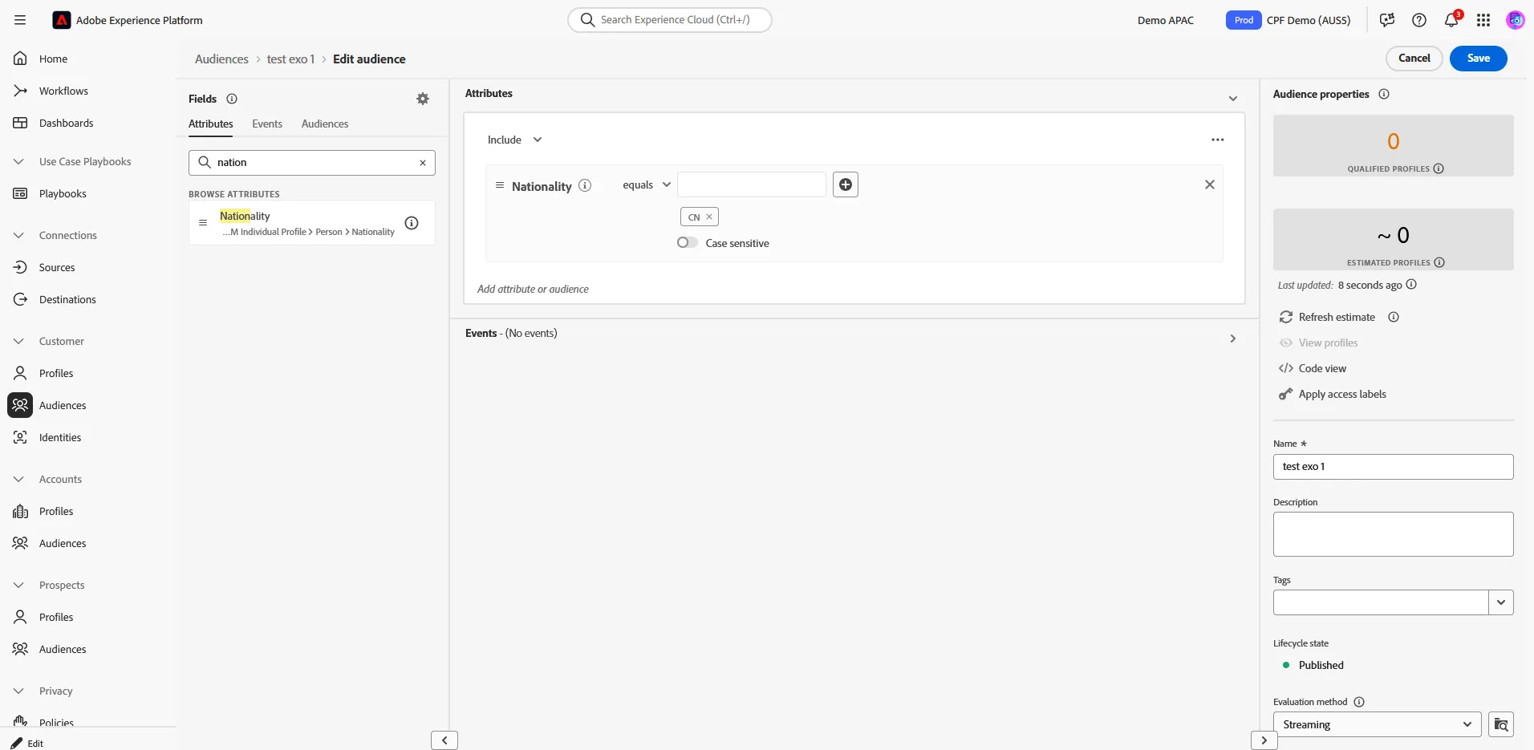Open notifications bell icon

click(x=1451, y=20)
